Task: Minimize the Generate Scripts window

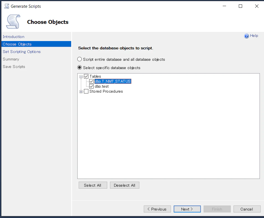Action: tap(224, 6)
